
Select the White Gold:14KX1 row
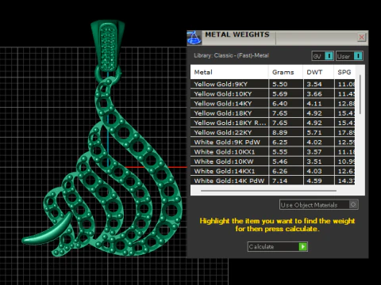[x=272, y=171]
